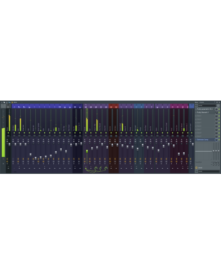Expand the Slot 4 menu arrow
This screenshot has height=275, width=221.
pyautogui.click(x=196, y=119)
